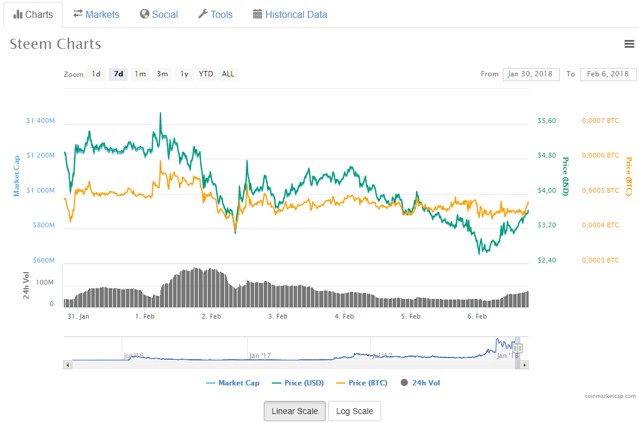Click the navigator range handle slider
The width and height of the screenshot is (639, 423).
click(x=517, y=348)
